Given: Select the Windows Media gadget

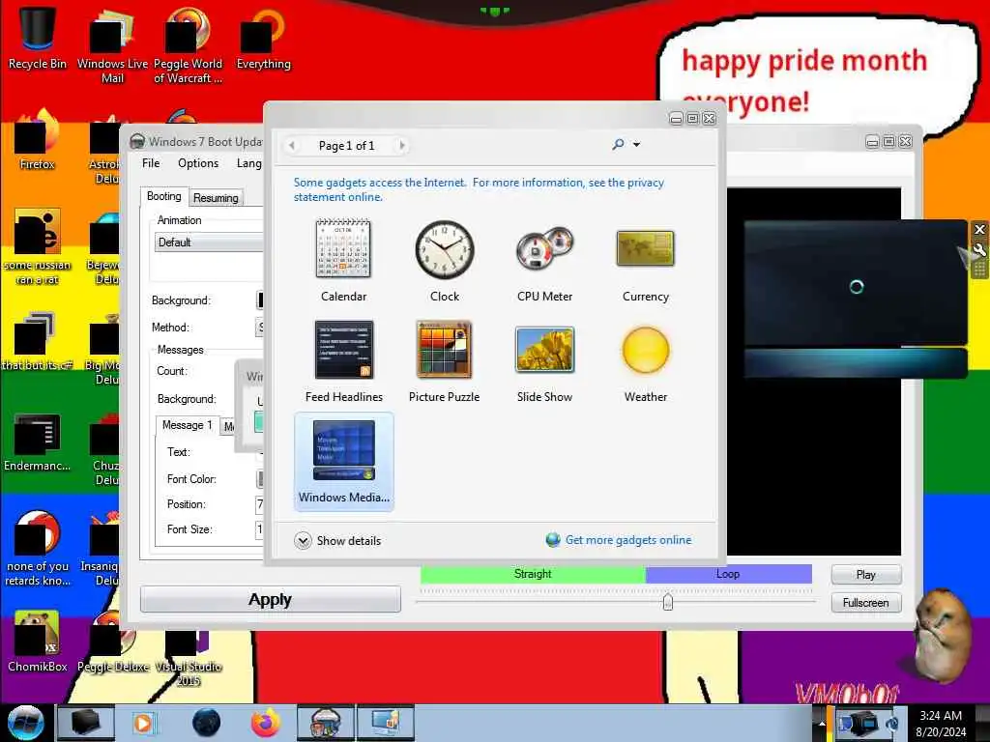Looking at the screenshot, I should (x=344, y=461).
